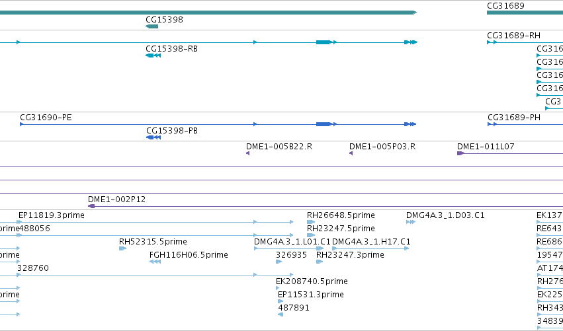563x331 pixels.
Task: Select the DMG4A3_1.D03.C1 arrow glyph
Action: pos(411,222)
